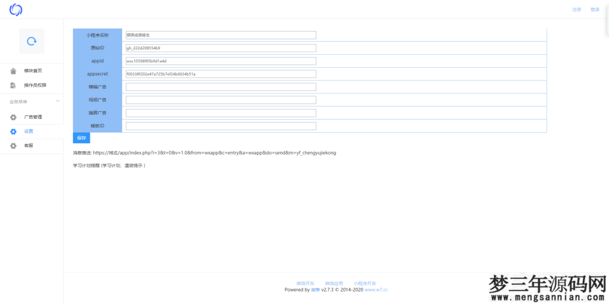Open 模块首页 in the sidebar

pyautogui.click(x=33, y=71)
